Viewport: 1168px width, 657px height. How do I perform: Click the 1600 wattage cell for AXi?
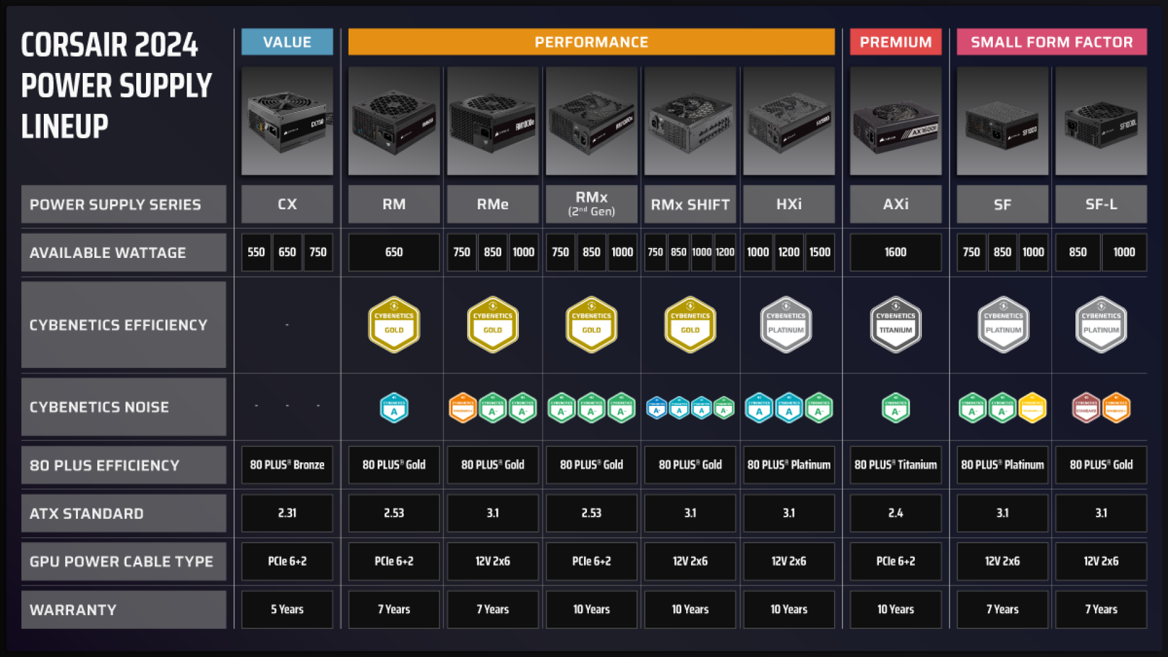pos(895,252)
